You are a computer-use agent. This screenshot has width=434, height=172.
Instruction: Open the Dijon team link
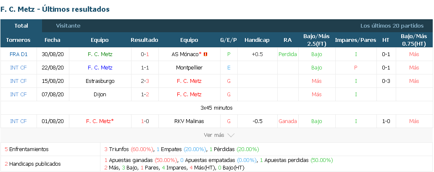coord(100,94)
